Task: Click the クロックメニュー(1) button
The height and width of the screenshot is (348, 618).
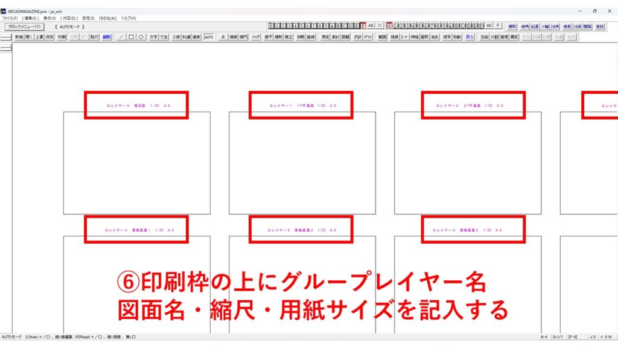Action: point(25,27)
